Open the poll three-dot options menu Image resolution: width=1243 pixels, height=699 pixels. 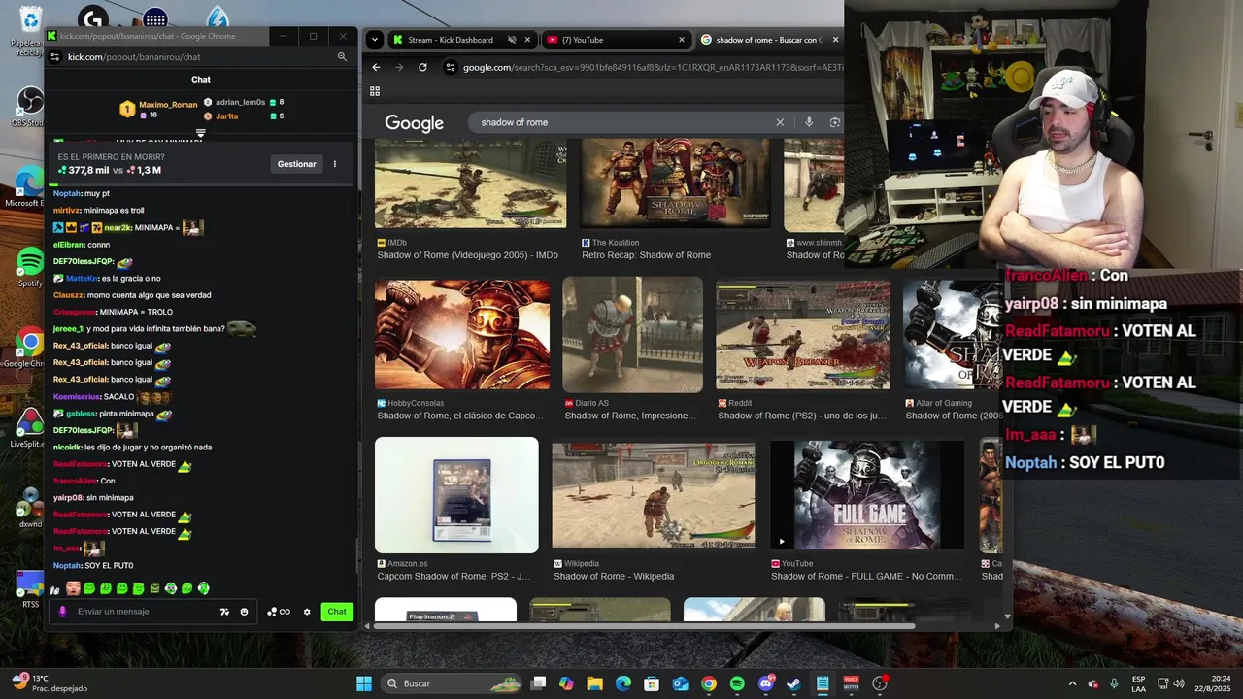(x=335, y=164)
